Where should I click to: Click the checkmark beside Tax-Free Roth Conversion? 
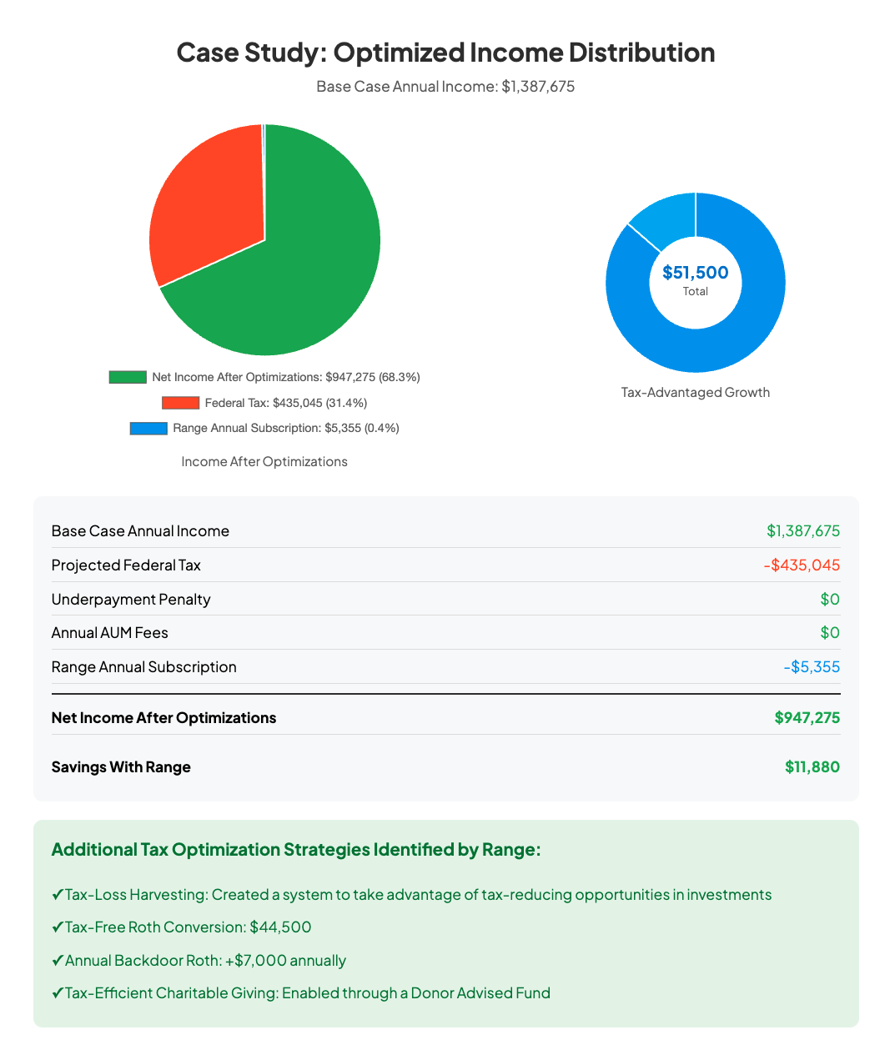click(58, 927)
